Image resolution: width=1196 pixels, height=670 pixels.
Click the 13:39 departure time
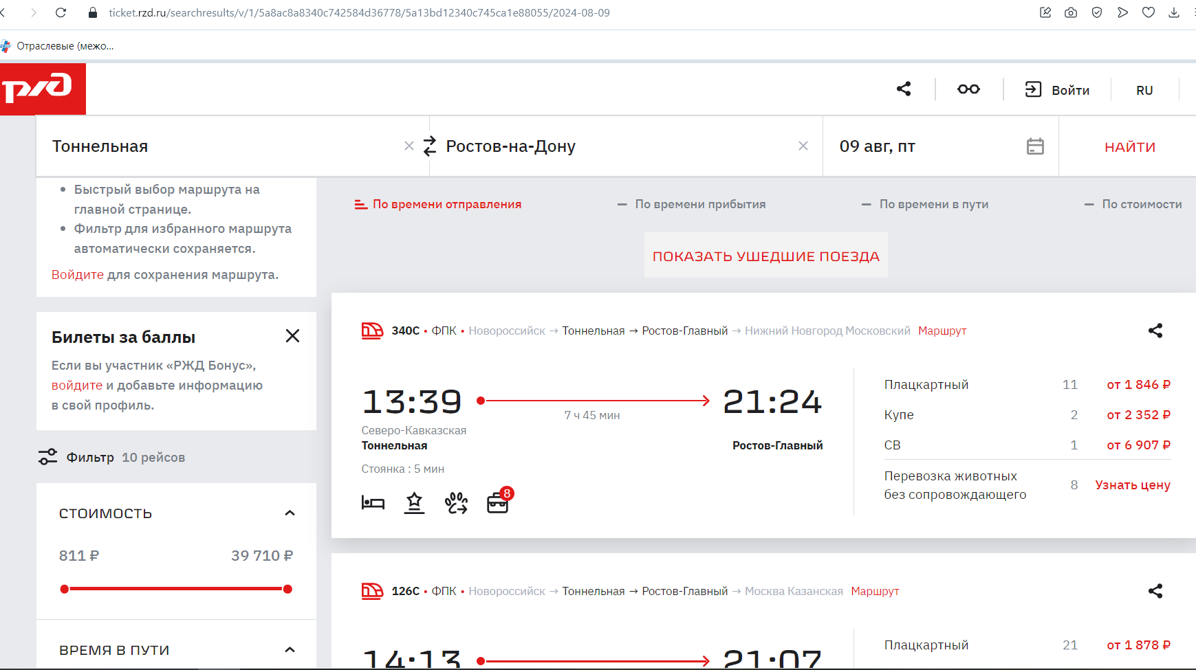click(412, 401)
